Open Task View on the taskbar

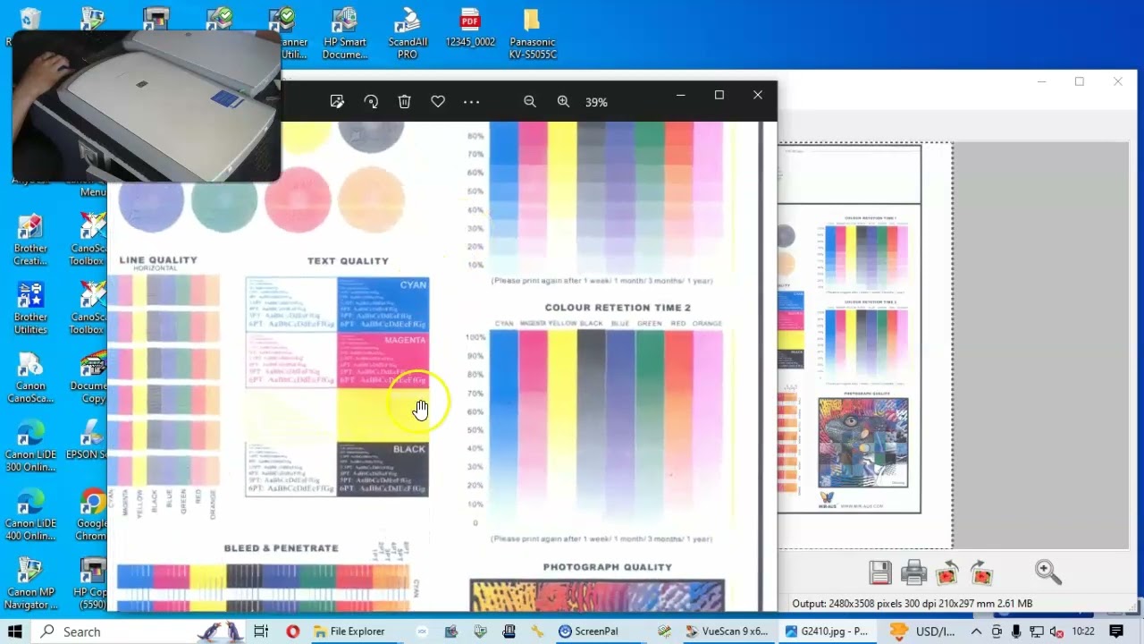click(261, 631)
